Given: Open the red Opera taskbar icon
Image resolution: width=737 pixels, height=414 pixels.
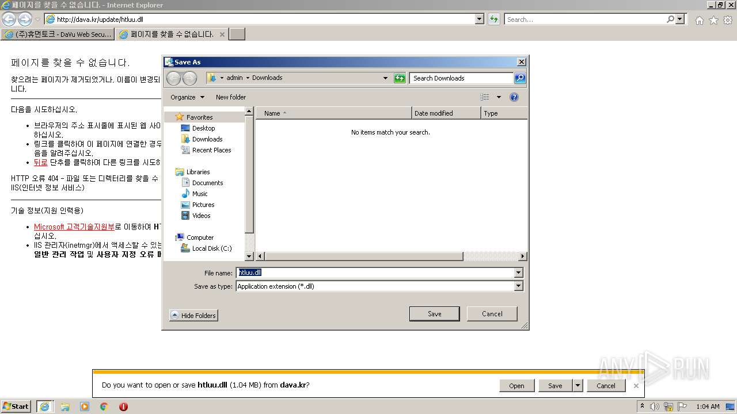Looking at the screenshot, I should coord(123,407).
